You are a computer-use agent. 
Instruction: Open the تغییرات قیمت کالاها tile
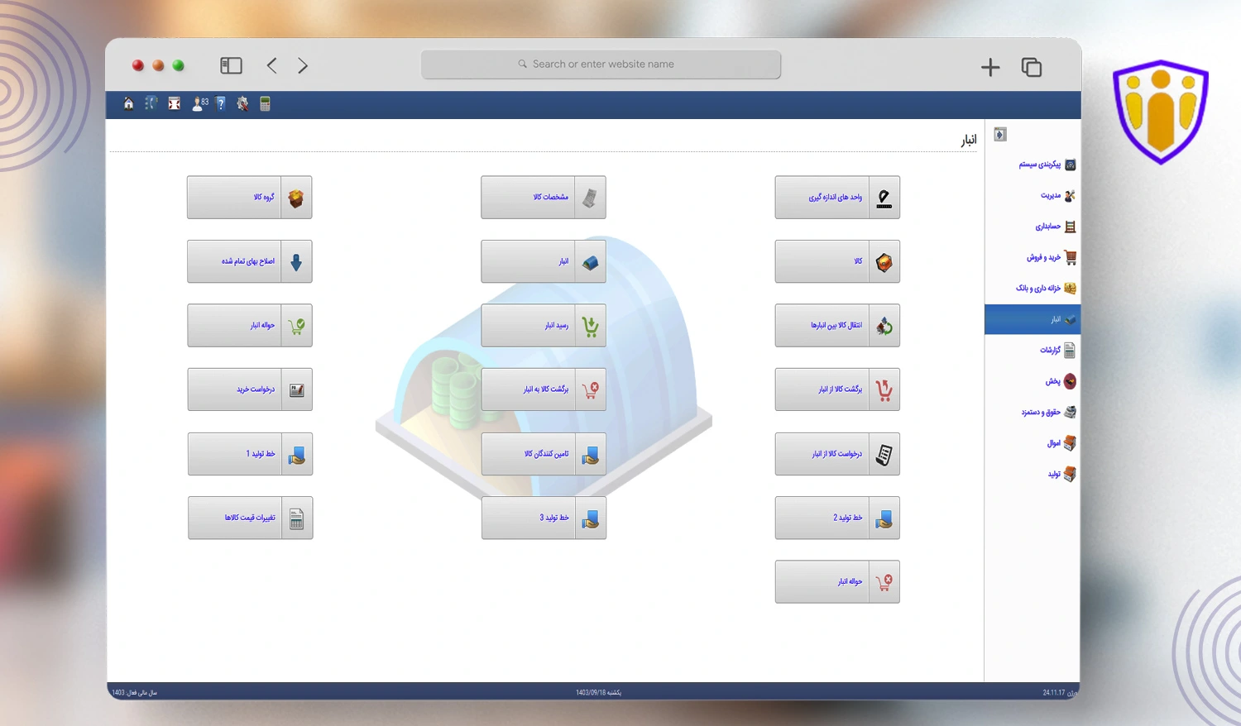click(249, 518)
